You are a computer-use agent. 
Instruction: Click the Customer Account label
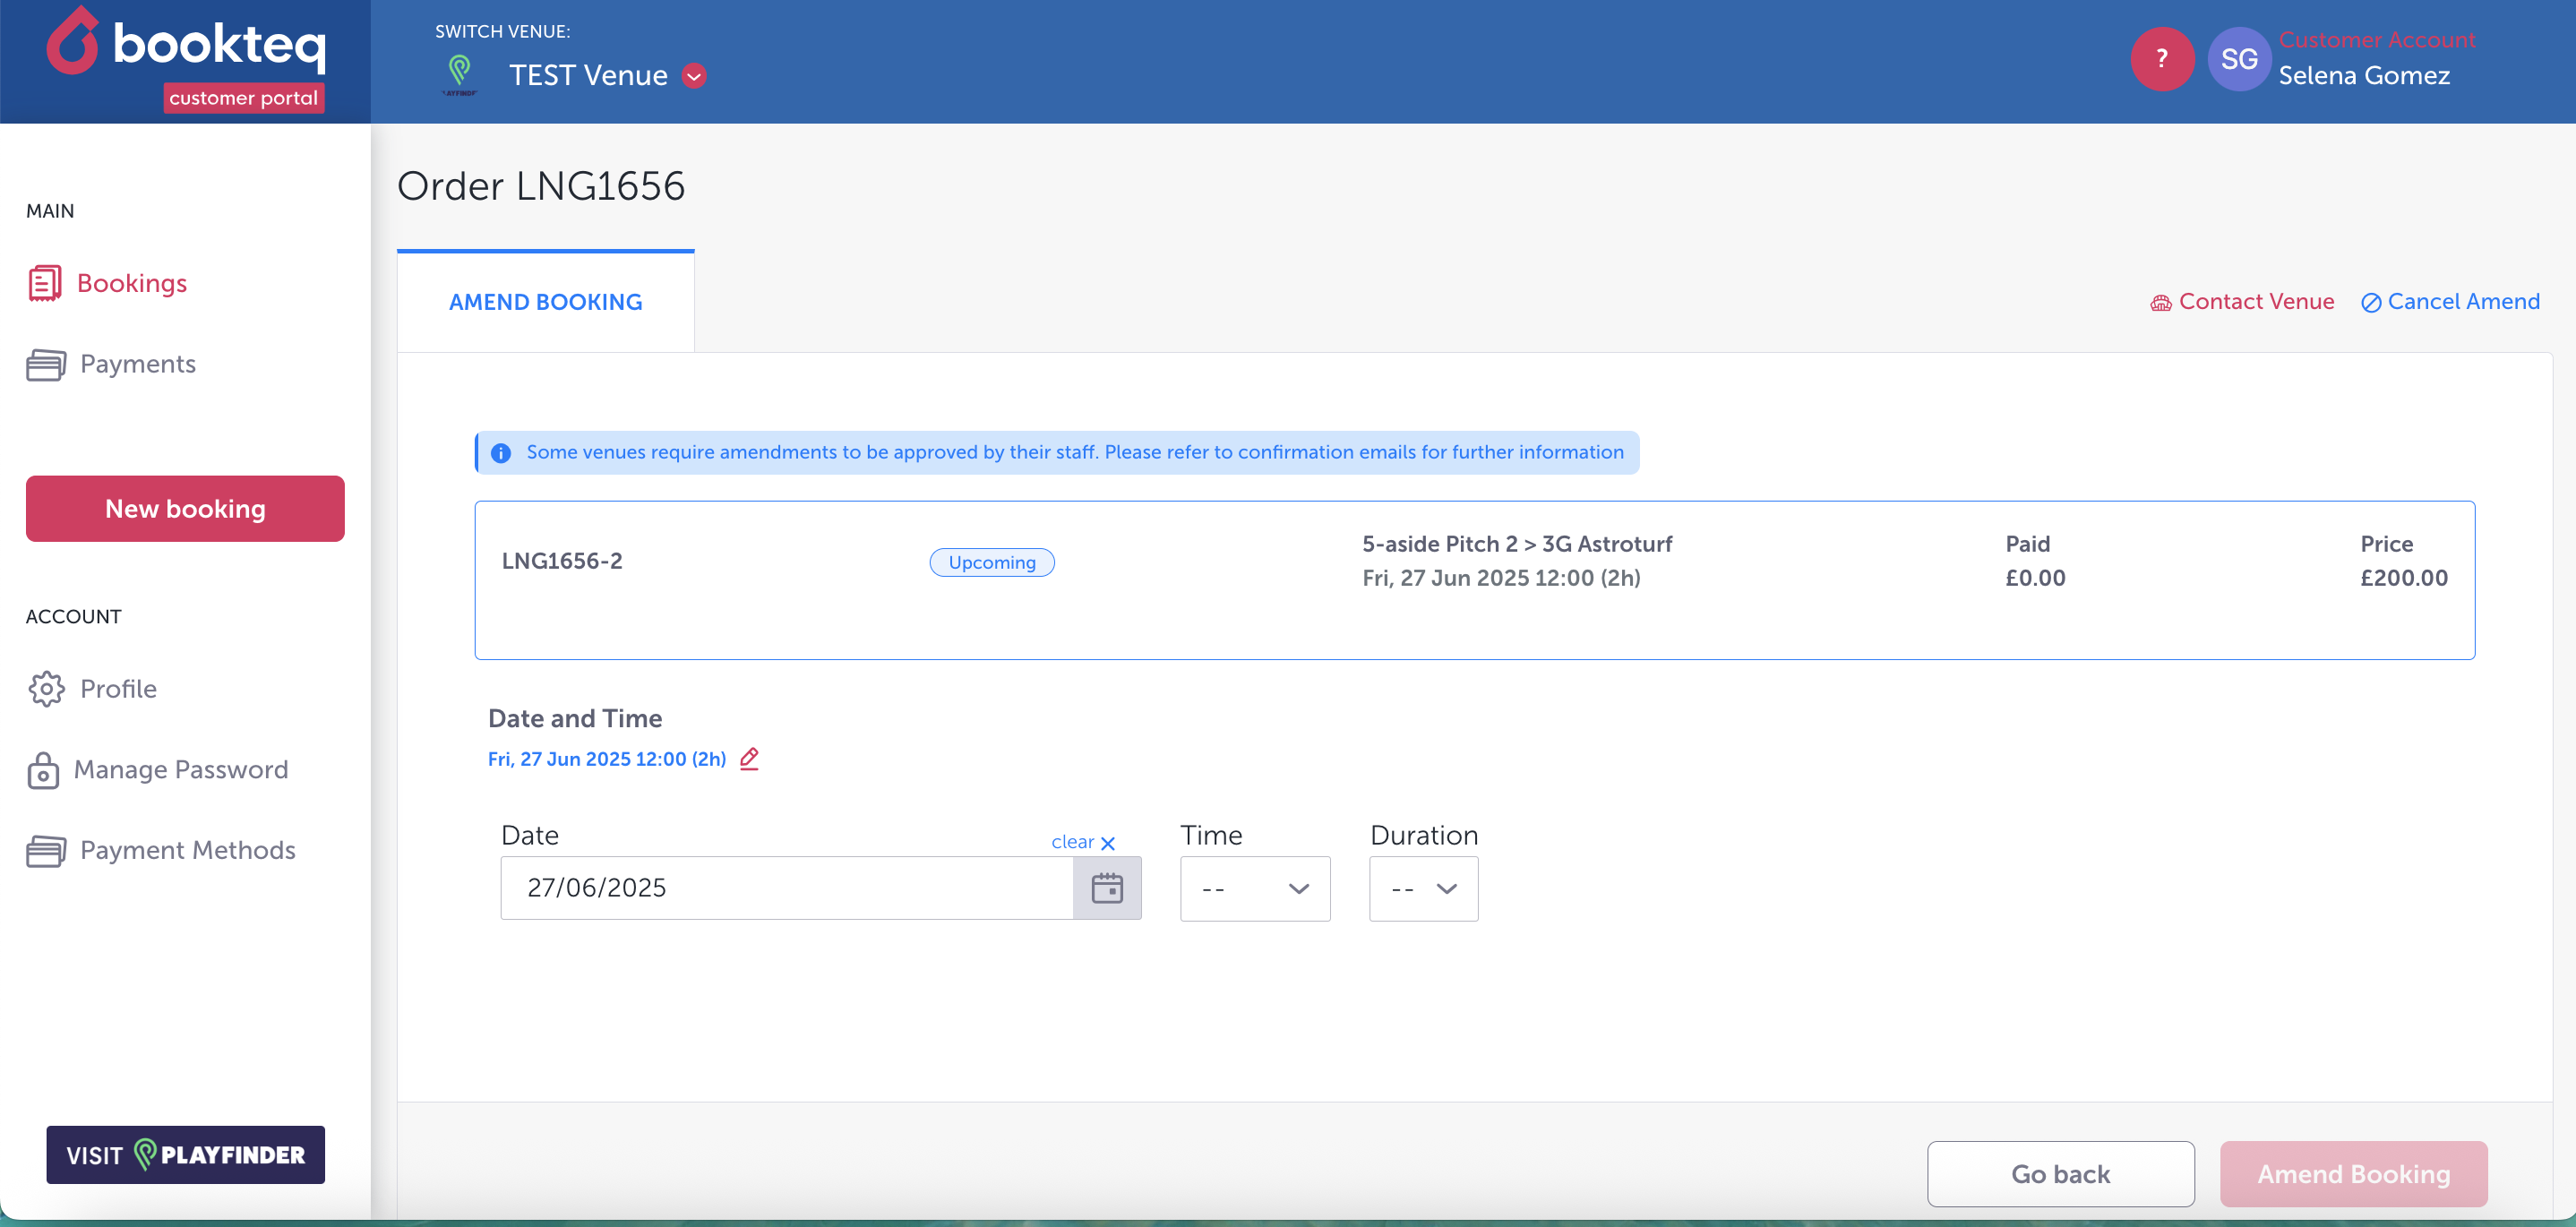(x=2377, y=40)
